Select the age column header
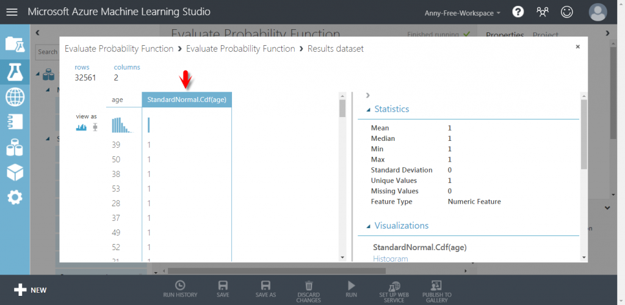The image size is (625, 305). click(x=117, y=99)
